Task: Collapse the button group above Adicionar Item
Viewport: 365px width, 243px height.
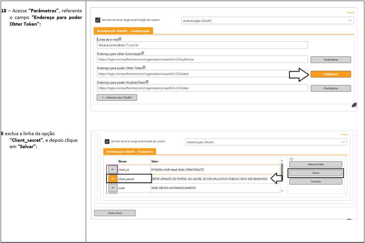Action: tap(292, 159)
